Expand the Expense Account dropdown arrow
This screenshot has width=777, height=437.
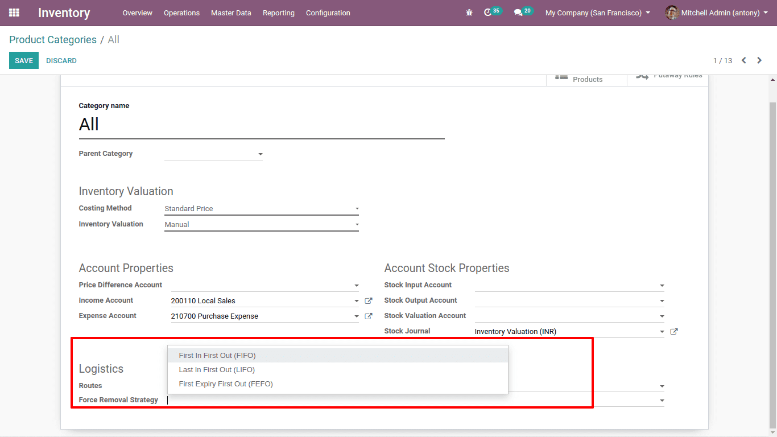(x=357, y=316)
